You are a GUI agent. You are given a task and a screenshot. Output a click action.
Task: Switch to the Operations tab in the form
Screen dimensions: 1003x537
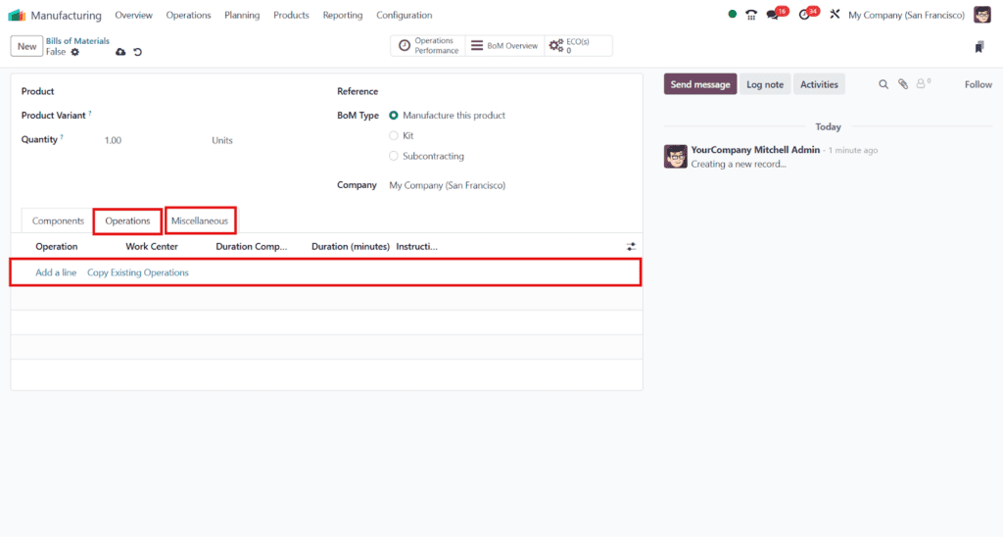coord(127,220)
